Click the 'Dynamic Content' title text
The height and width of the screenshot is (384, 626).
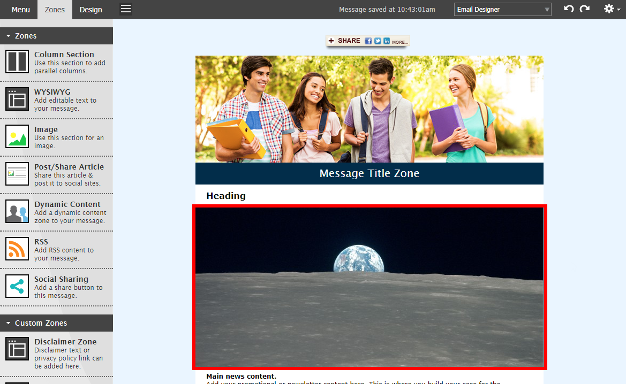pyautogui.click(x=67, y=204)
